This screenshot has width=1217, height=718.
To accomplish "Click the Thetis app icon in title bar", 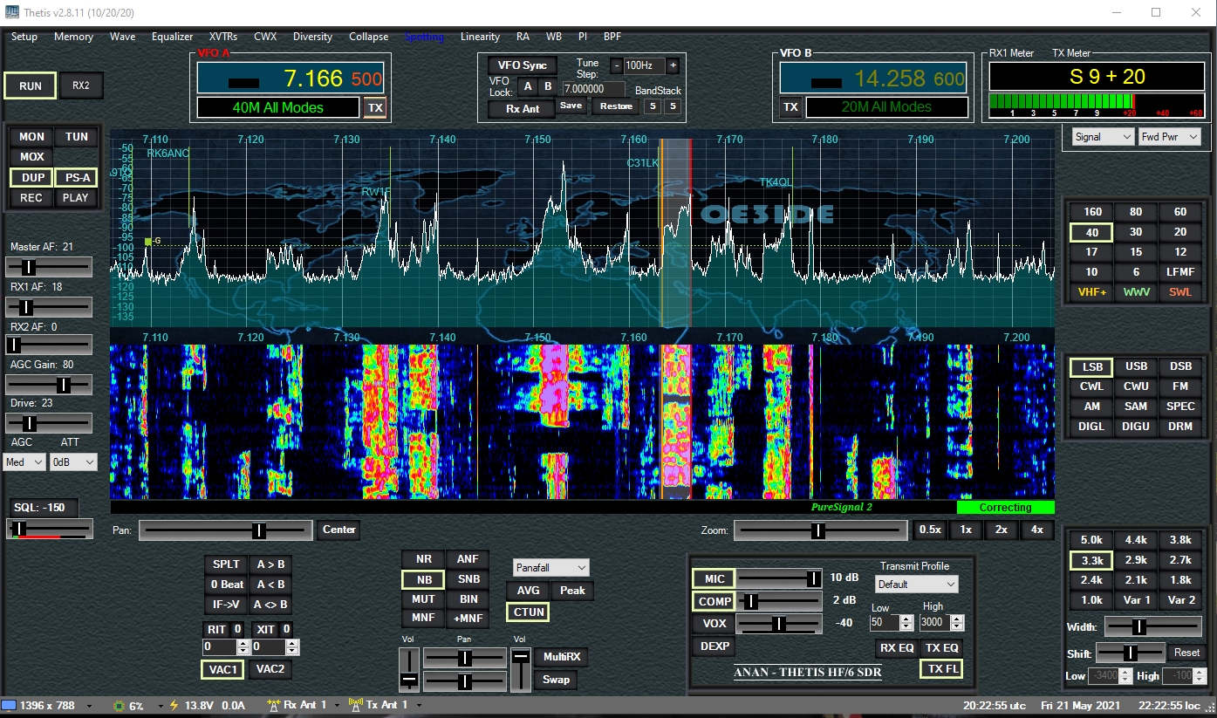I will pyautogui.click(x=12, y=13).
